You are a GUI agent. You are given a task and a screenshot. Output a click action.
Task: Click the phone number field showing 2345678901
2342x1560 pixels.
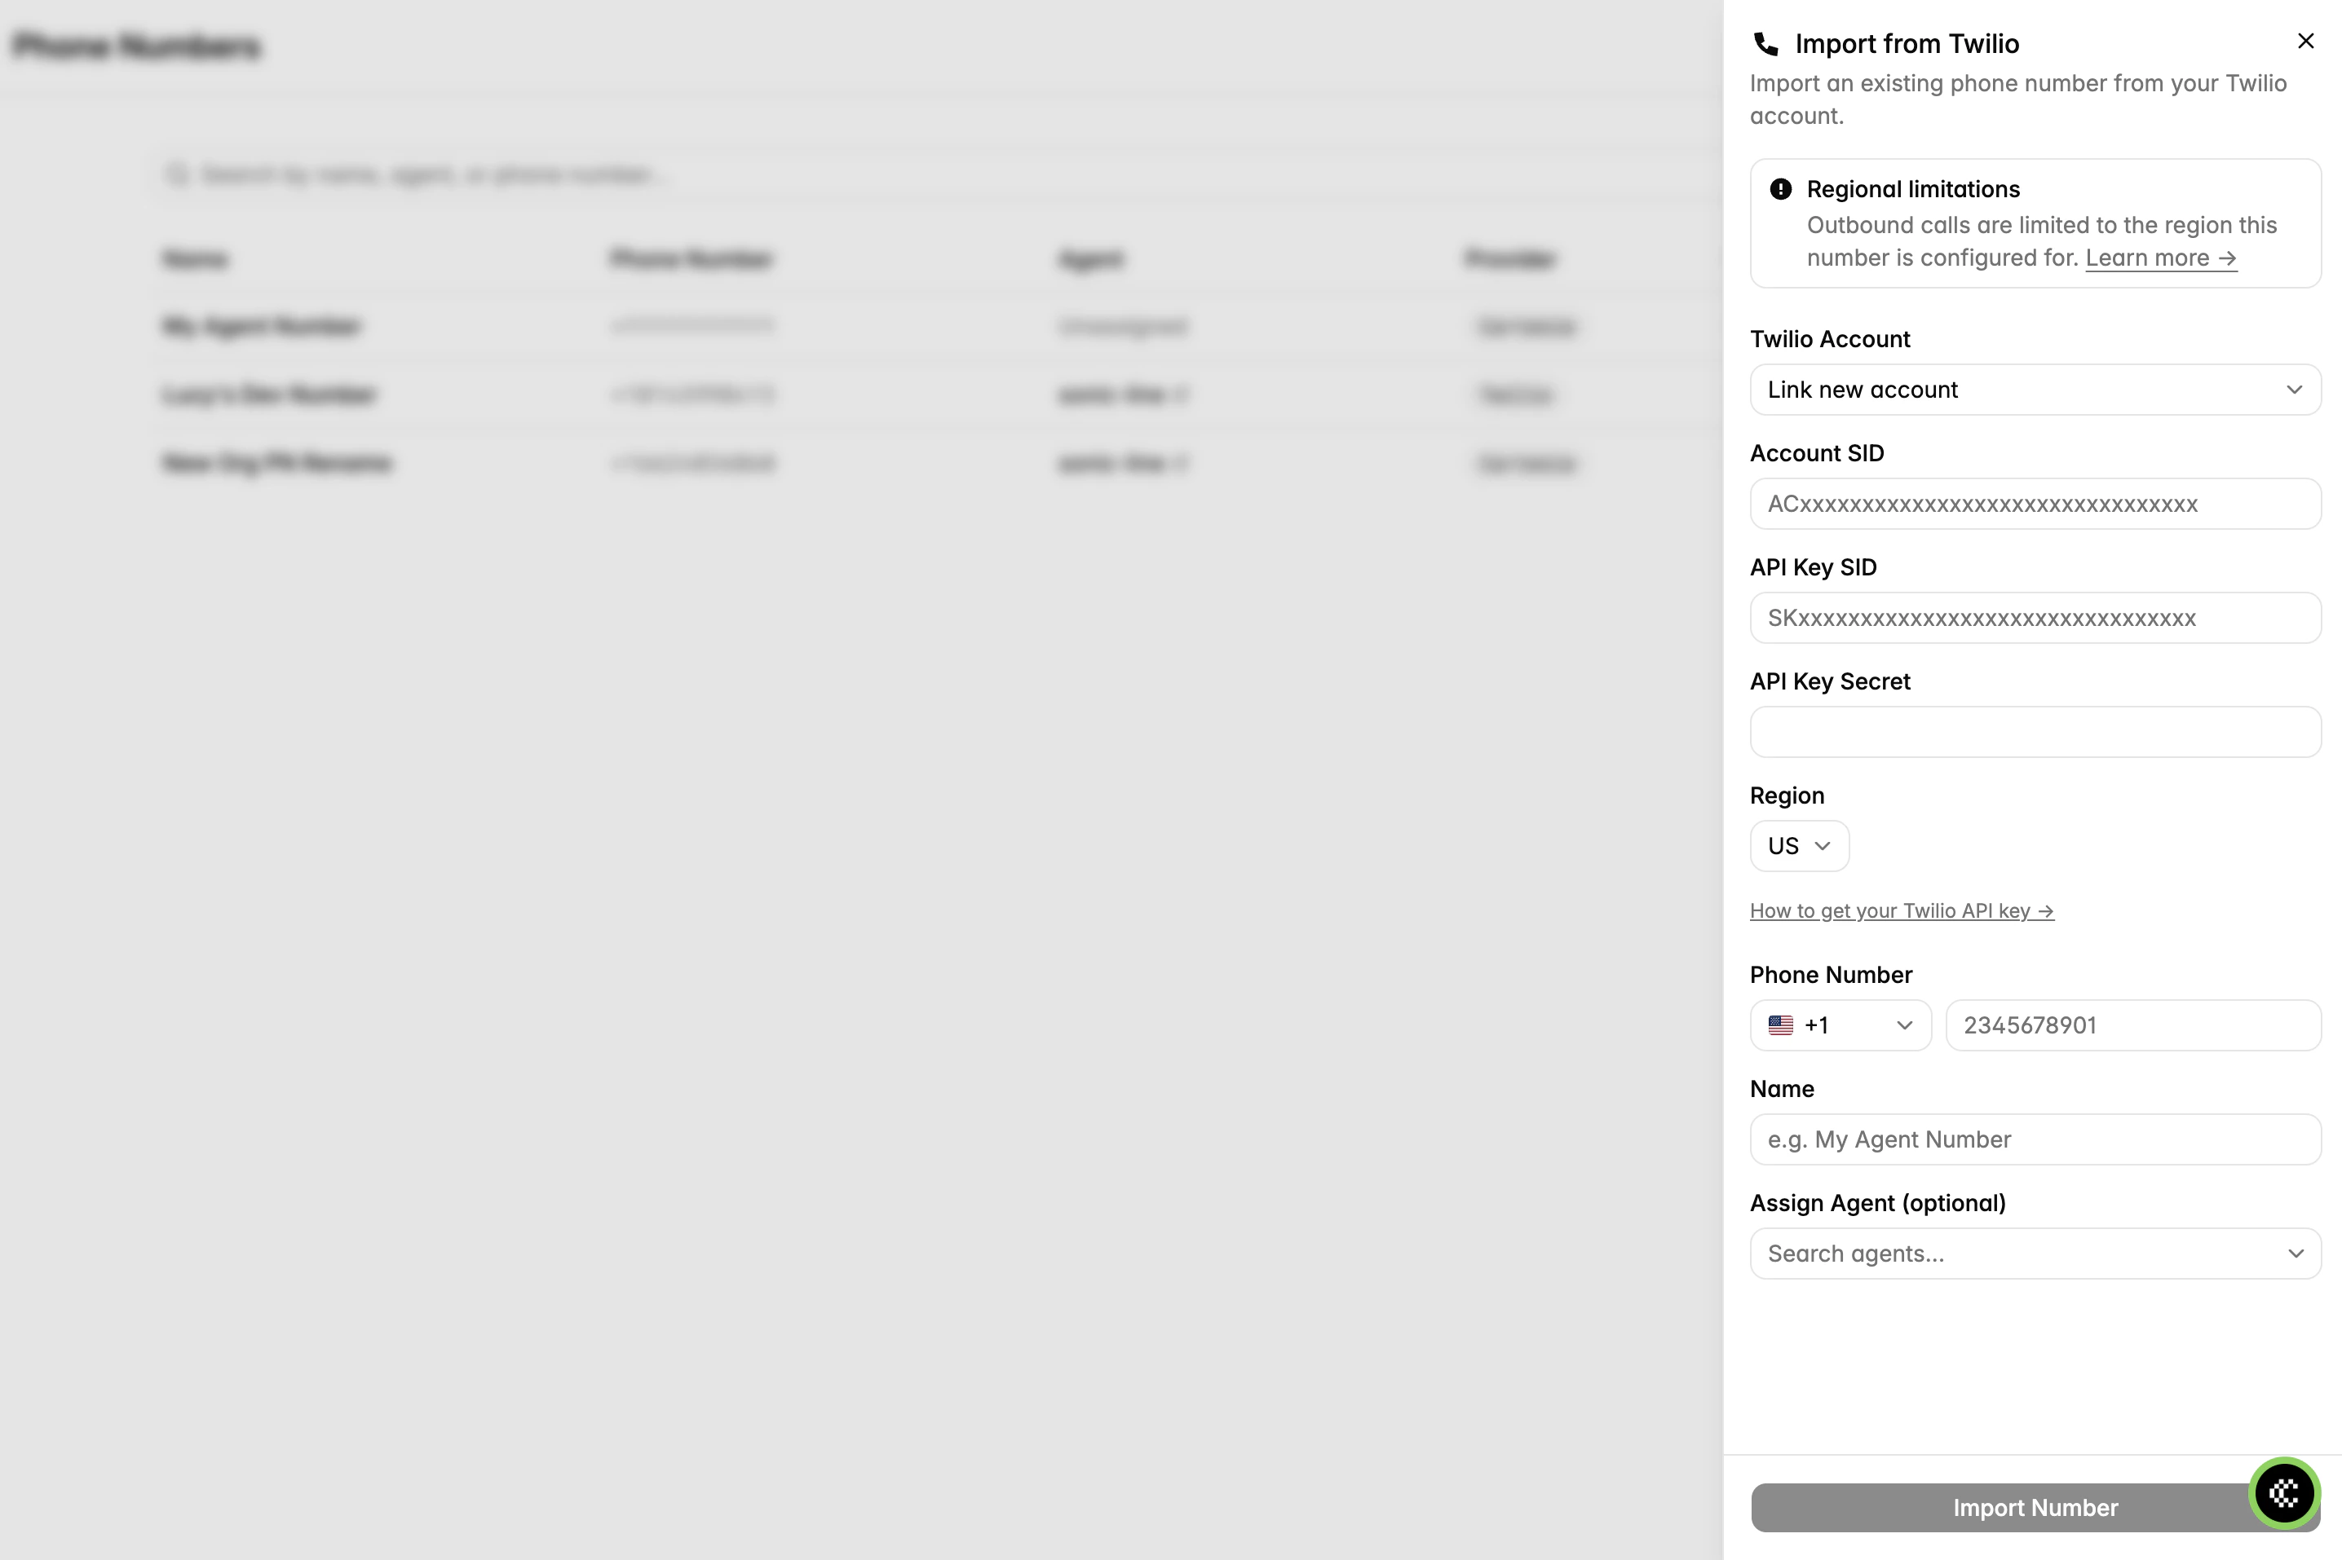pyautogui.click(x=2133, y=1025)
